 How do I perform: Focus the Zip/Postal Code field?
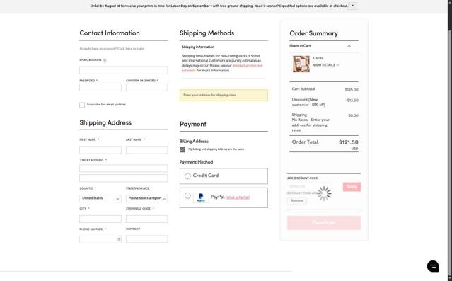146,219
